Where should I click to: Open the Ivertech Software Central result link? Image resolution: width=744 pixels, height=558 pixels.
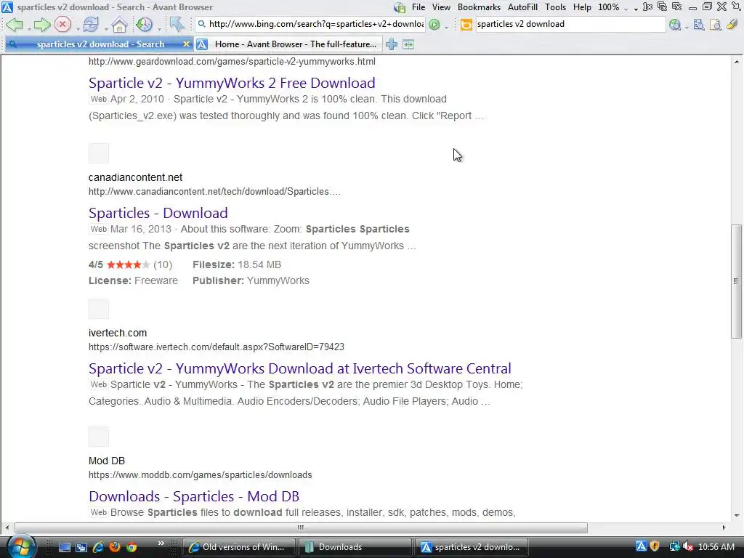point(300,368)
